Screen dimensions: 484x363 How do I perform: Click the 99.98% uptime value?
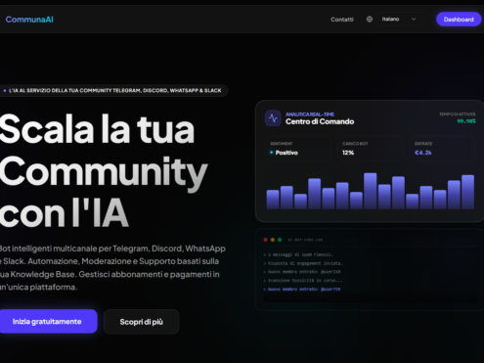click(x=466, y=121)
